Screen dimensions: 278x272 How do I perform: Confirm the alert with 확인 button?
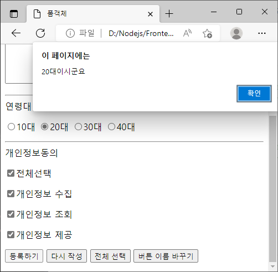click(x=254, y=94)
